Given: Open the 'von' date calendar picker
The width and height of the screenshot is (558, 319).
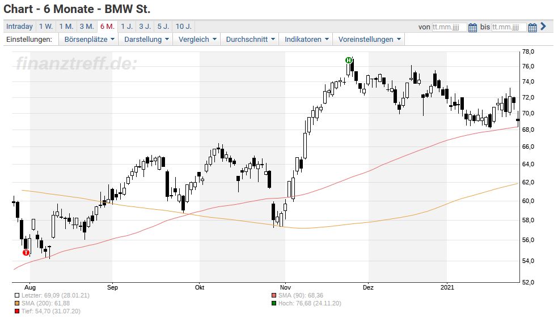Looking at the screenshot, I should (x=472, y=27).
